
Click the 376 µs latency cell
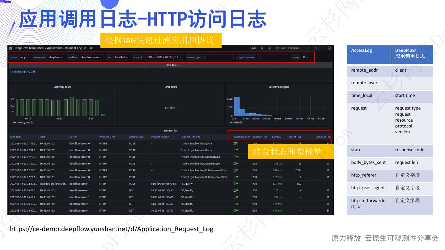pyautogui.click(x=278, y=164)
